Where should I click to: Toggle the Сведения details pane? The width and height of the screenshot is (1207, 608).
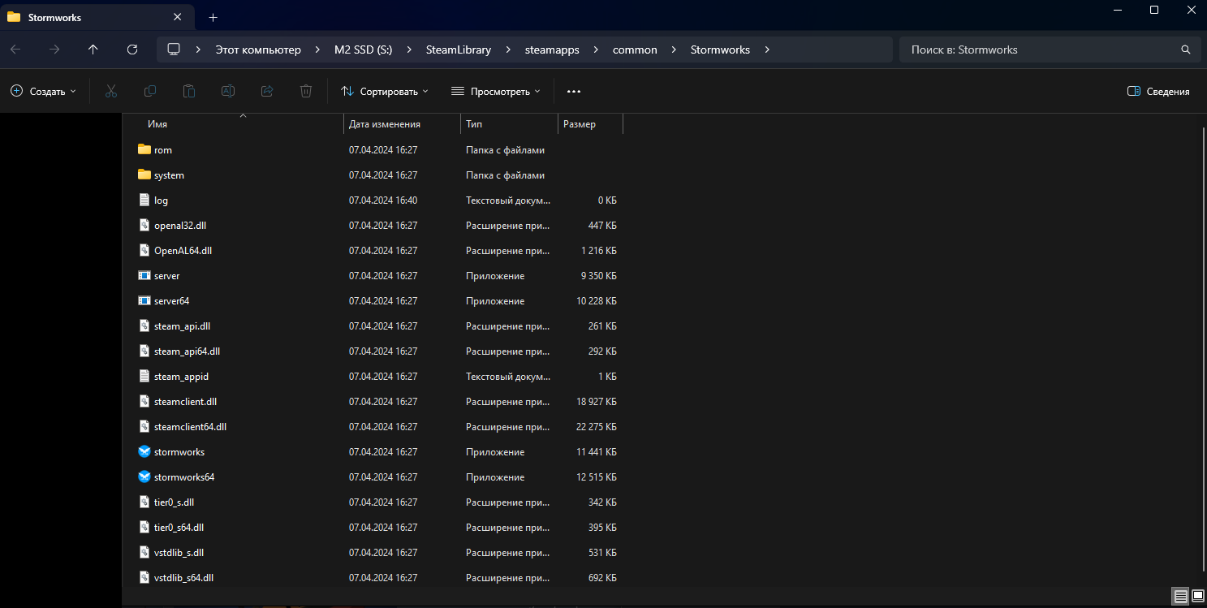pos(1158,92)
